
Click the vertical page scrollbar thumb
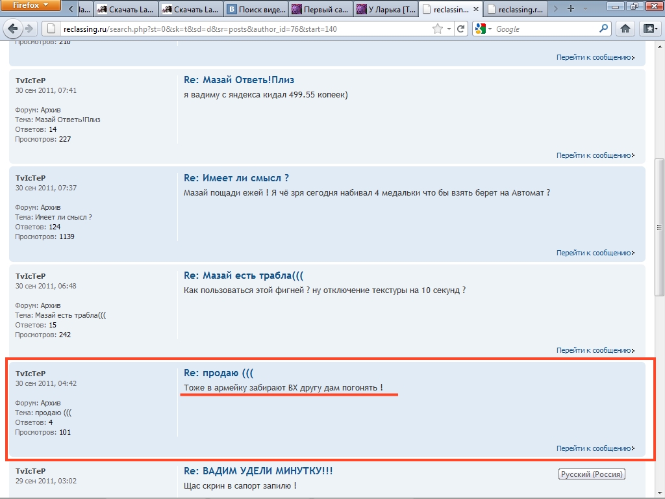pos(660,227)
